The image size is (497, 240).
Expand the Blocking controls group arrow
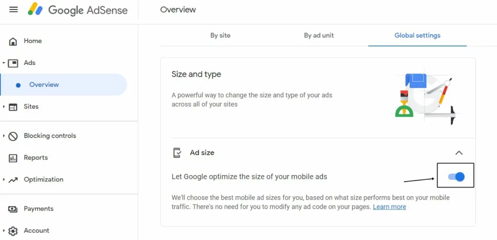4,136
